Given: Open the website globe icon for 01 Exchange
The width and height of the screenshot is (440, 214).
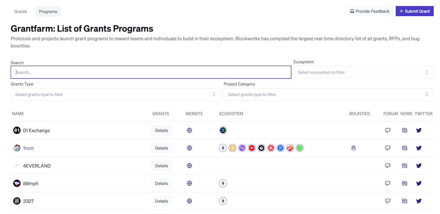Looking at the screenshot, I should (189, 130).
